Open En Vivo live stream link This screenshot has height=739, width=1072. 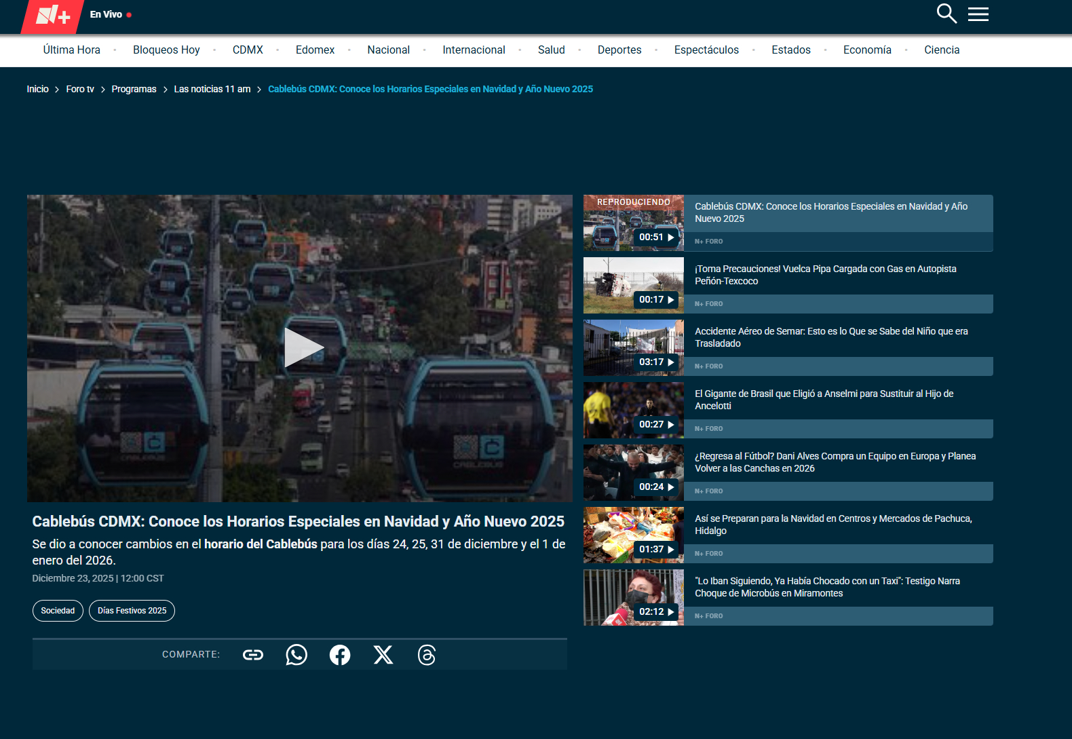click(x=111, y=14)
